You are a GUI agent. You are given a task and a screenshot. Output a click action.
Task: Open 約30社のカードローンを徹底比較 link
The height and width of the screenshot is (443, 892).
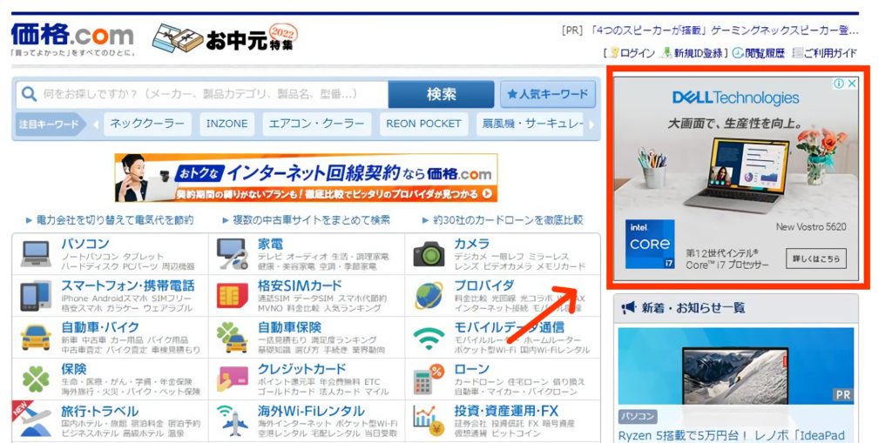coord(508,219)
